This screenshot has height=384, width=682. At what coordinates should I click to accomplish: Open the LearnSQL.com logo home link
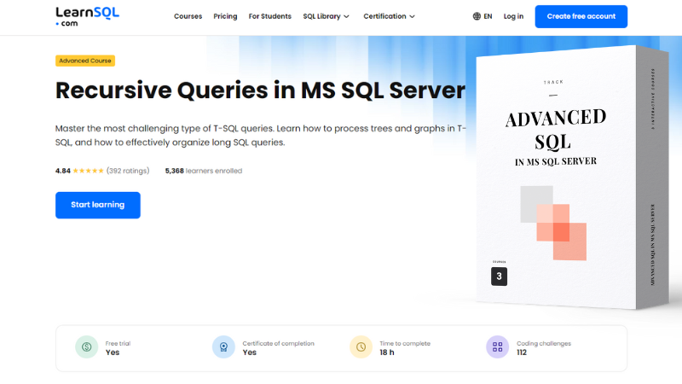(87, 16)
